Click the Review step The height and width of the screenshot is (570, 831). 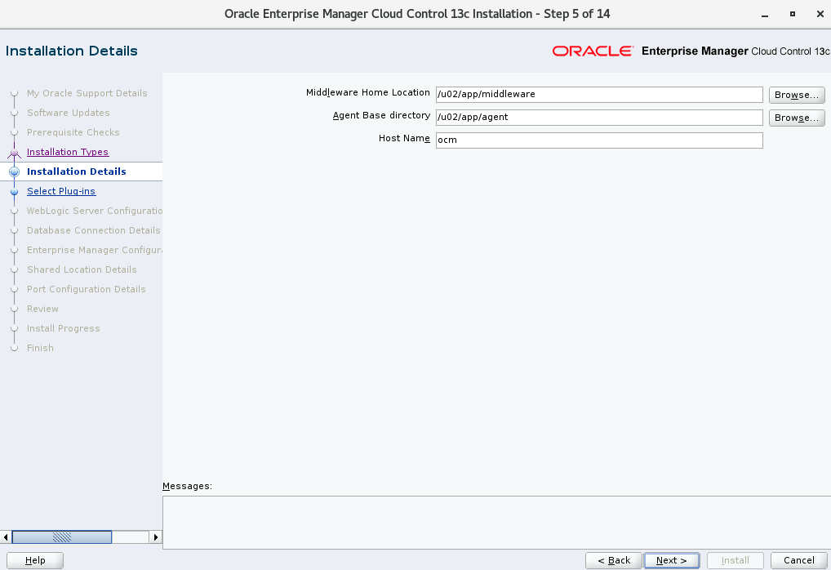pos(43,309)
